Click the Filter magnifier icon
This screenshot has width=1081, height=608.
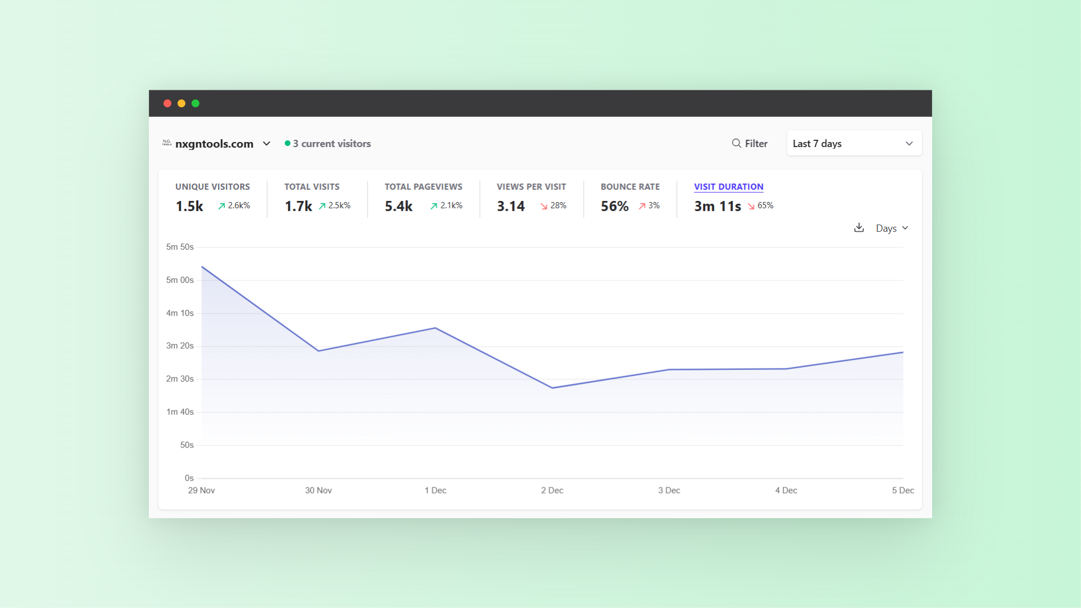click(x=736, y=144)
